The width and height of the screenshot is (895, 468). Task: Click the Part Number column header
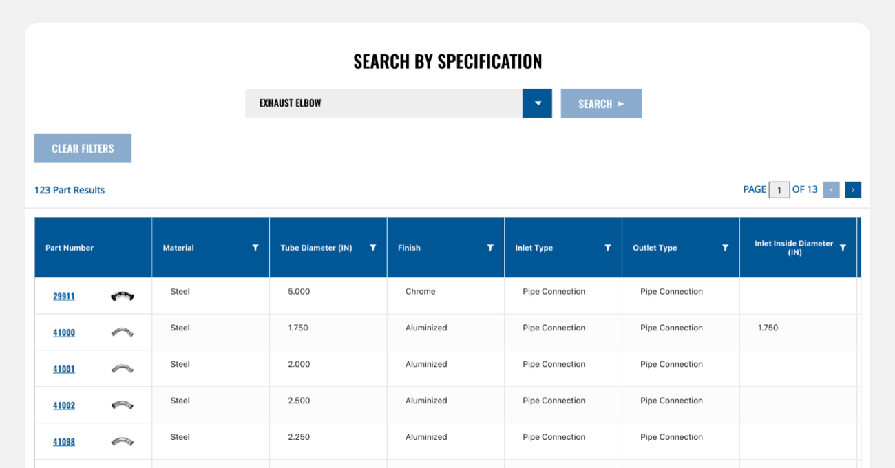click(70, 248)
